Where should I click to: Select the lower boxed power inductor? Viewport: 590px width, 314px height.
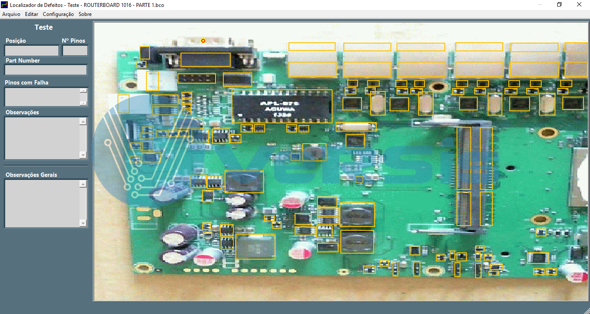click(x=357, y=242)
